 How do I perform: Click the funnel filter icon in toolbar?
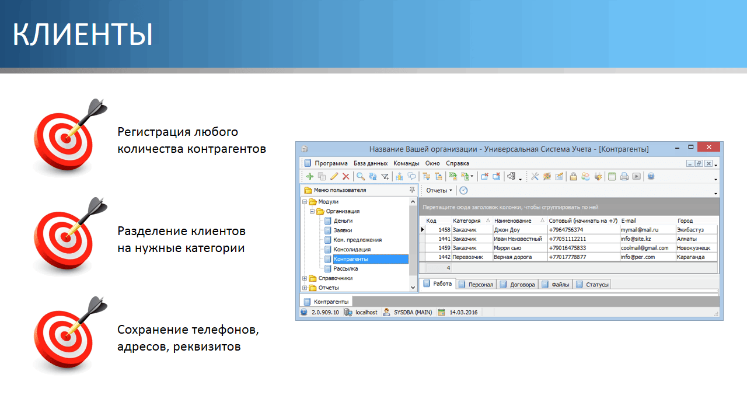coord(385,176)
